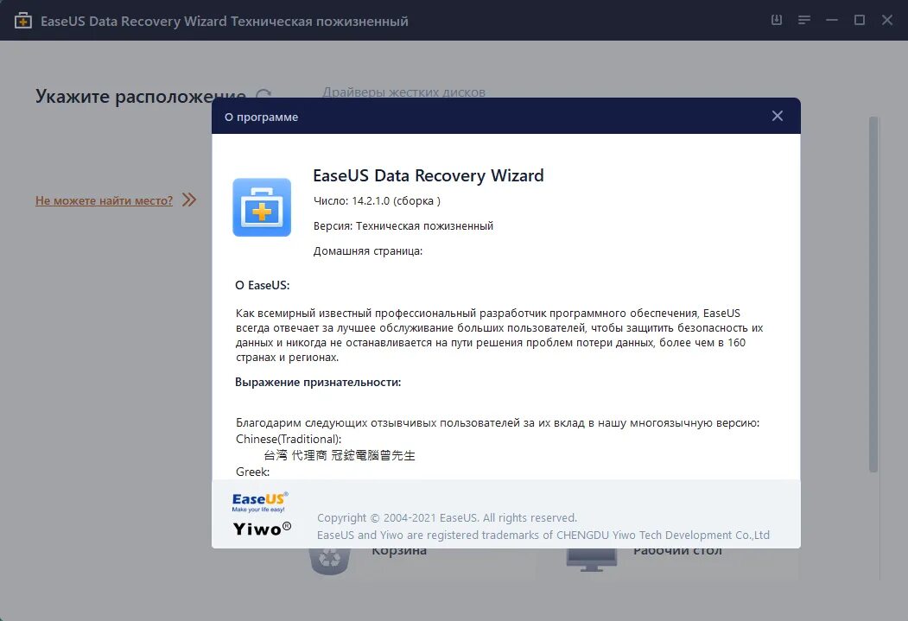Click the "Greek:" entry
Image resolution: width=908 pixels, height=621 pixels.
pyautogui.click(x=252, y=472)
